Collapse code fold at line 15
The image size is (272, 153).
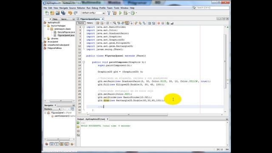[x=84, y=62]
